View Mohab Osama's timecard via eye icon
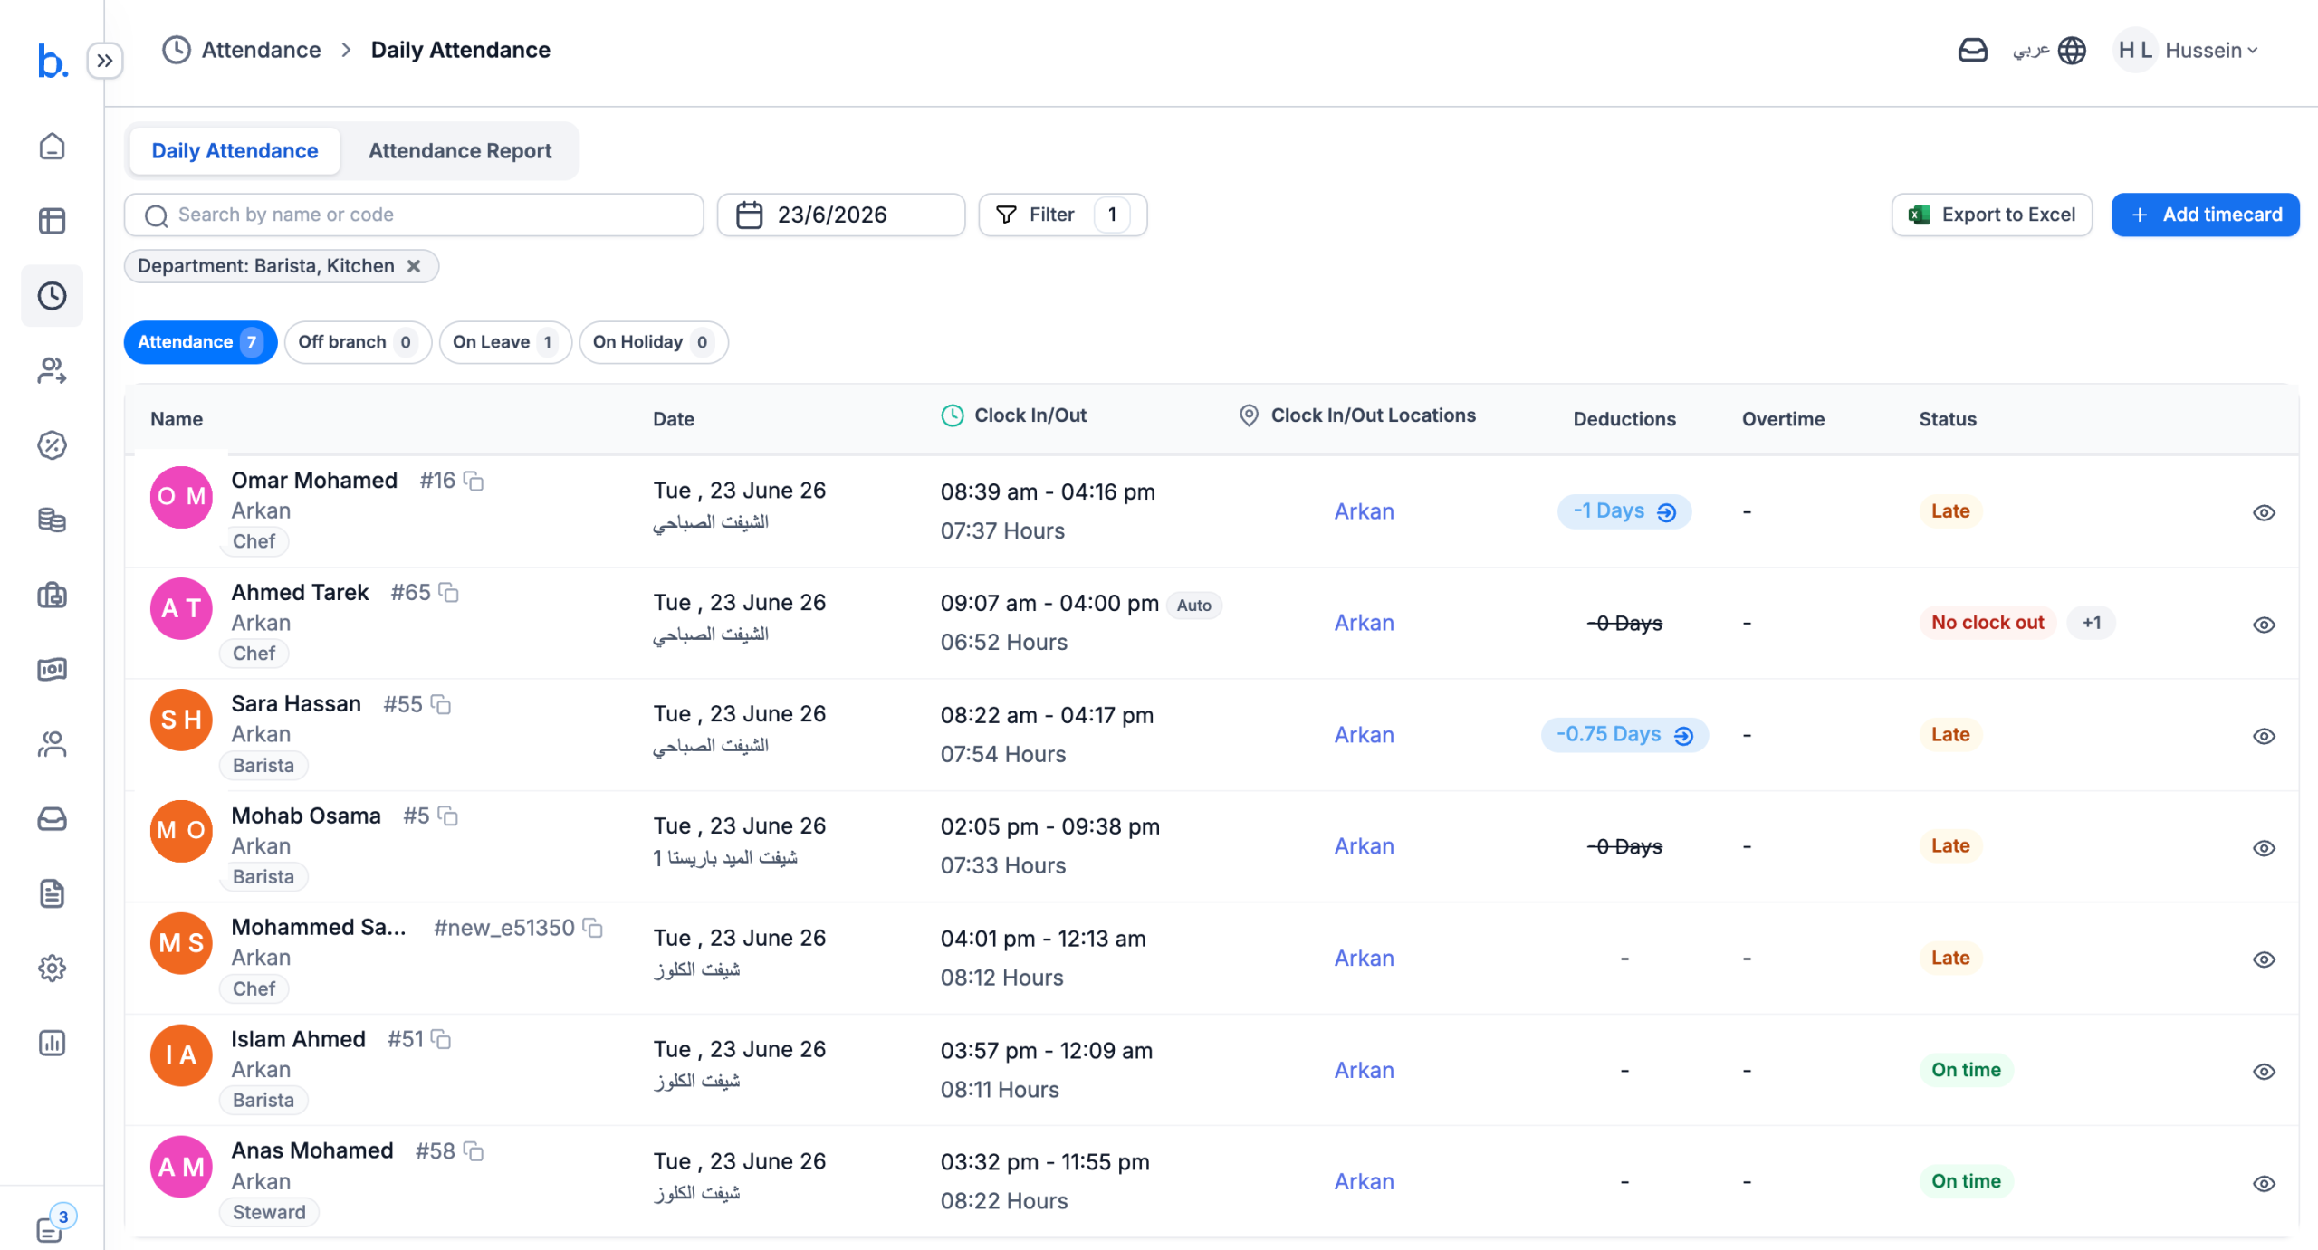This screenshot has width=2318, height=1250. [2264, 848]
